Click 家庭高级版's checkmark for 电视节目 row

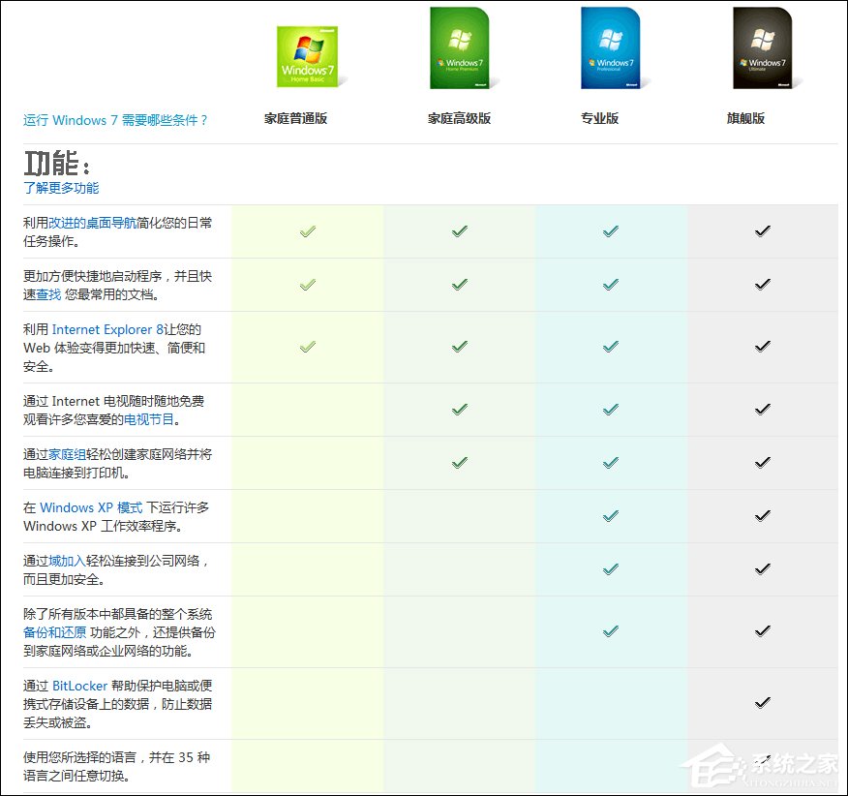click(x=458, y=409)
